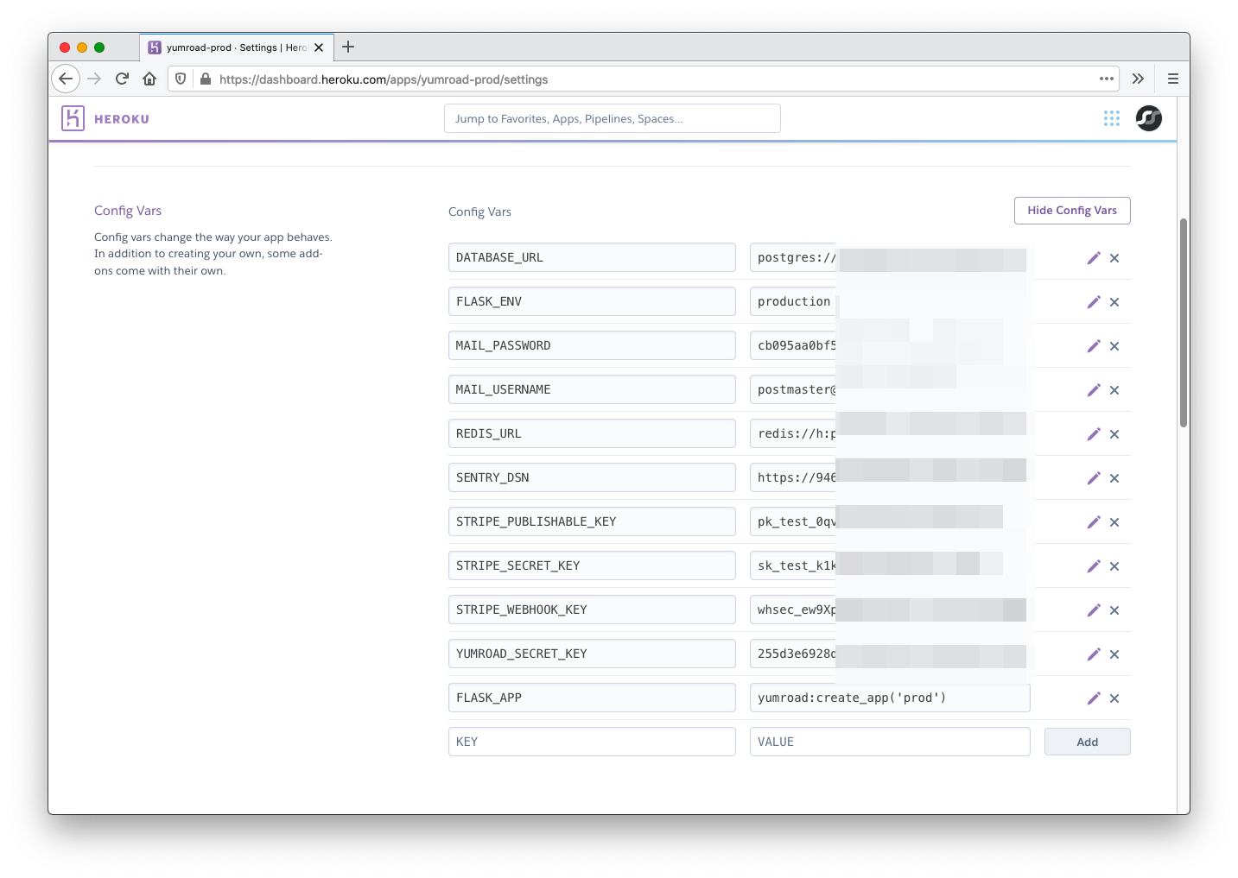Edit the REDIS_URL config var
This screenshot has width=1238, height=878.
coord(1094,434)
